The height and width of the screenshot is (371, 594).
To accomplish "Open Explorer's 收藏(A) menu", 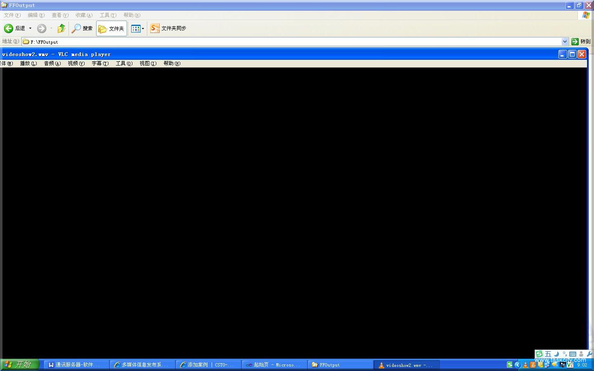I will coord(84,15).
